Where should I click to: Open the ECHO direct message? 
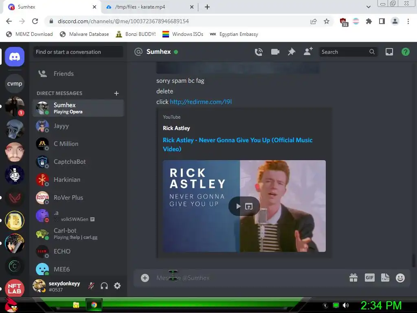[78, 251]
